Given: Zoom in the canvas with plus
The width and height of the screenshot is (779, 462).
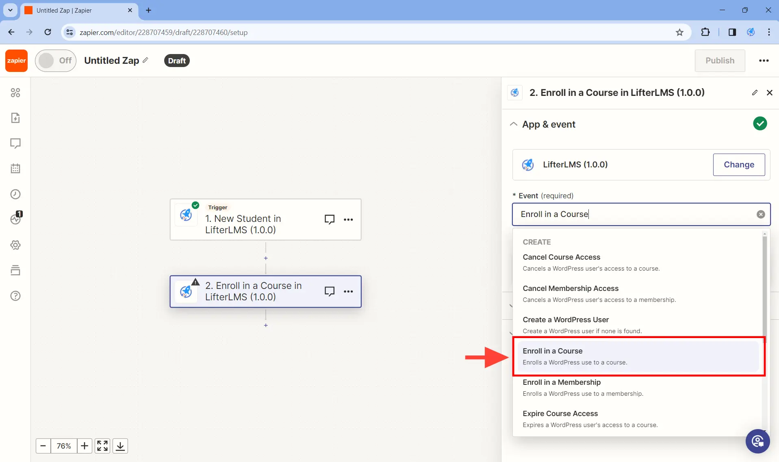Looking at the screenshot, I should point(85,446).
